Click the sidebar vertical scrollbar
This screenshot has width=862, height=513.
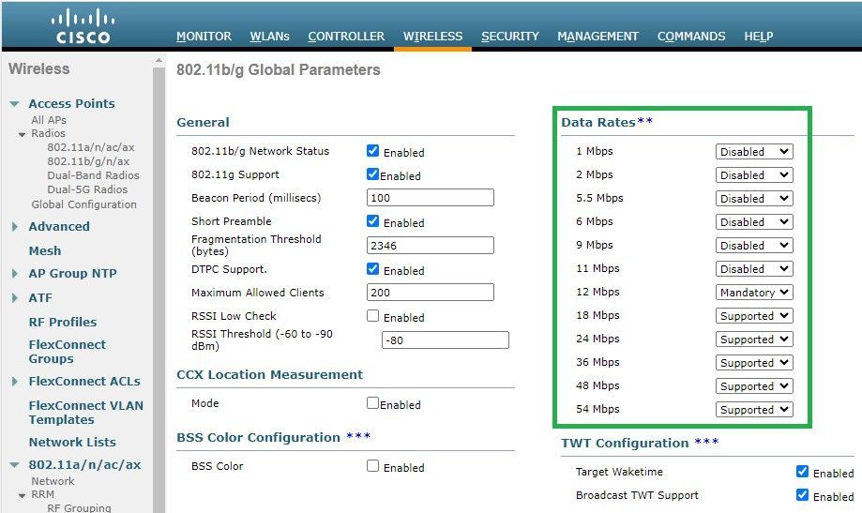(159, 291)
